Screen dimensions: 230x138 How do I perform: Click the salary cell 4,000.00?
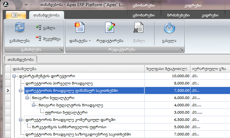coord(167,105)
